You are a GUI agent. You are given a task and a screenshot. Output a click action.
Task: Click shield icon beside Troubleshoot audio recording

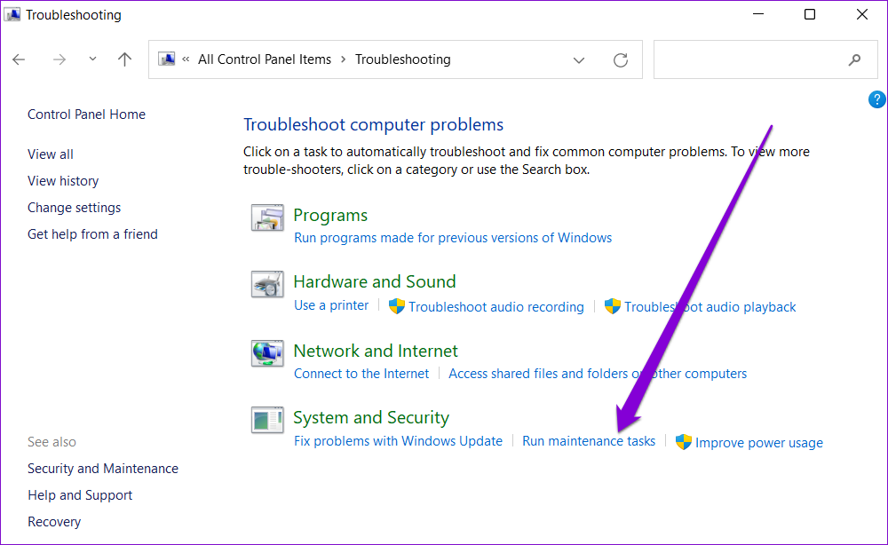396,306
